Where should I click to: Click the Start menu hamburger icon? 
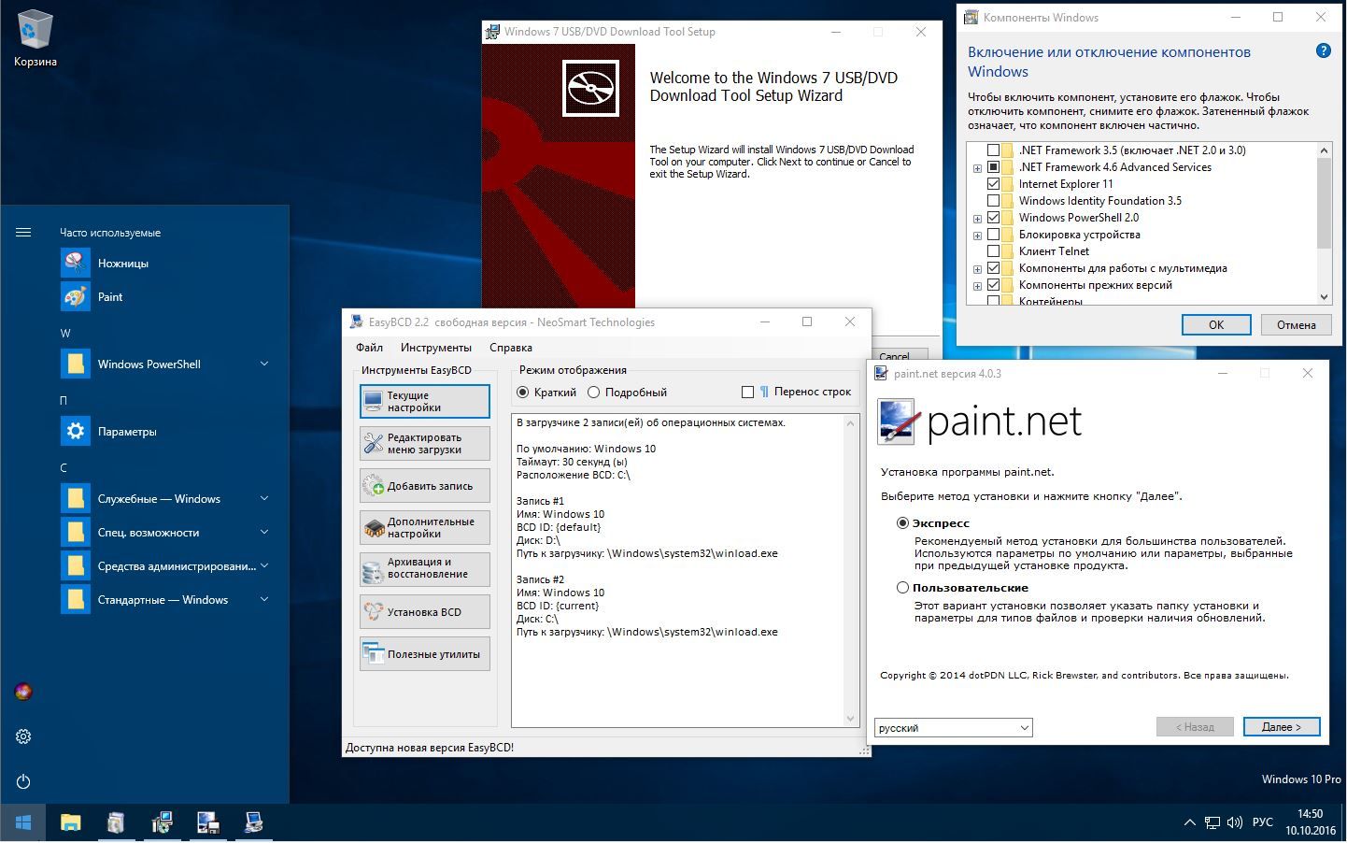[x=23, y=233]
